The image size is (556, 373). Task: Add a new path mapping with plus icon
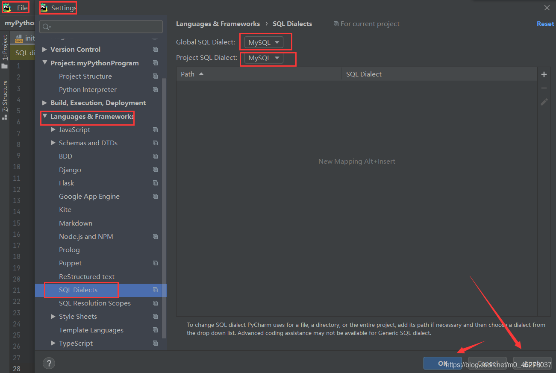pyautogui.click(x=544, y=74)
